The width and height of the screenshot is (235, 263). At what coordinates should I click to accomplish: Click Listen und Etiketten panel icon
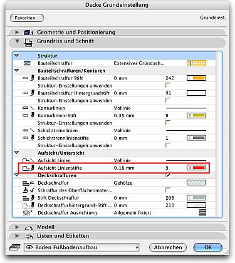click(29, 237)
